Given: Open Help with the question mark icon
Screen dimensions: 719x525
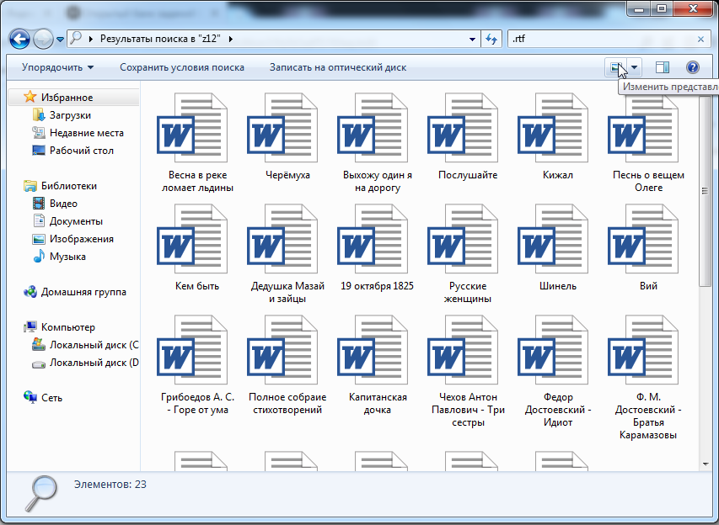Looking at the screenshot, I should click(692, 68).
